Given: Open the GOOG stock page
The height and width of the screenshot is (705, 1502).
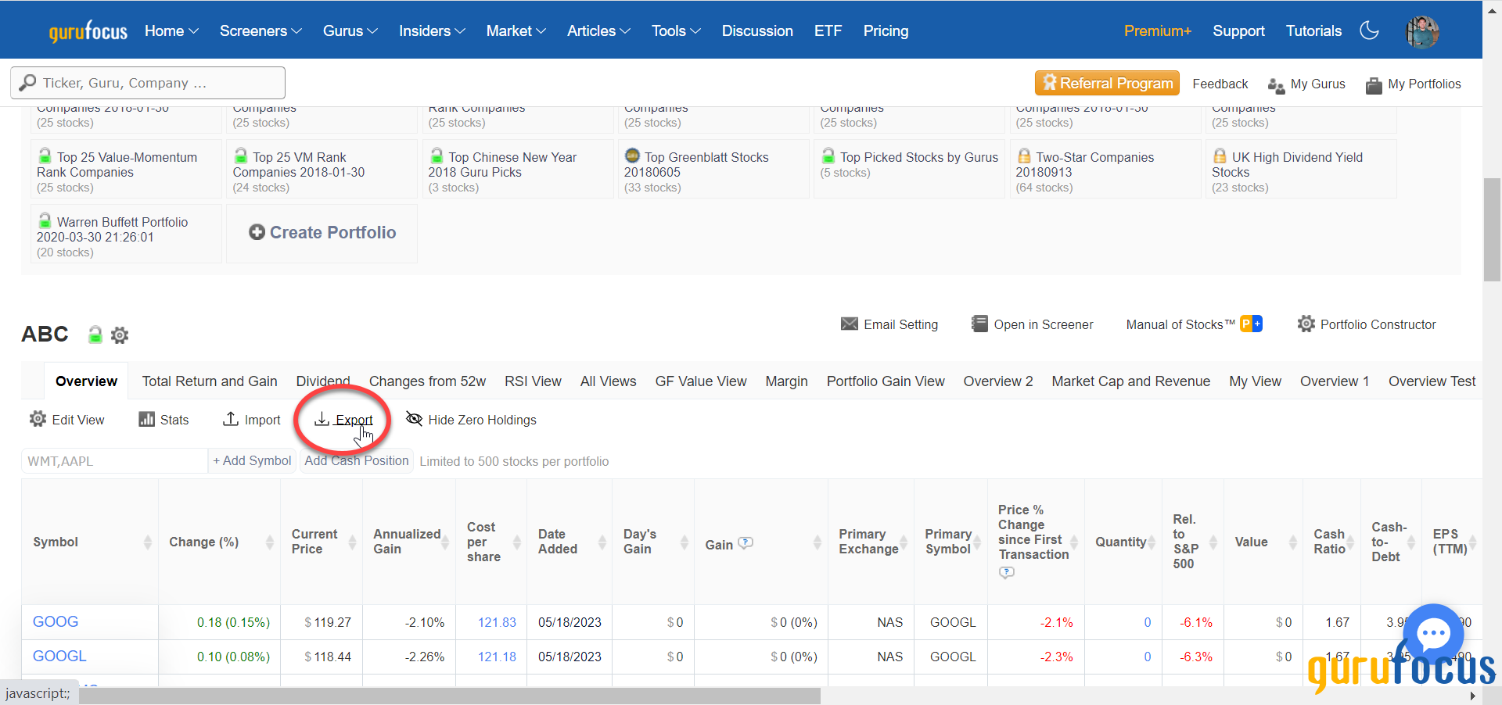Looking at the screenshot, I should point(55,621).
